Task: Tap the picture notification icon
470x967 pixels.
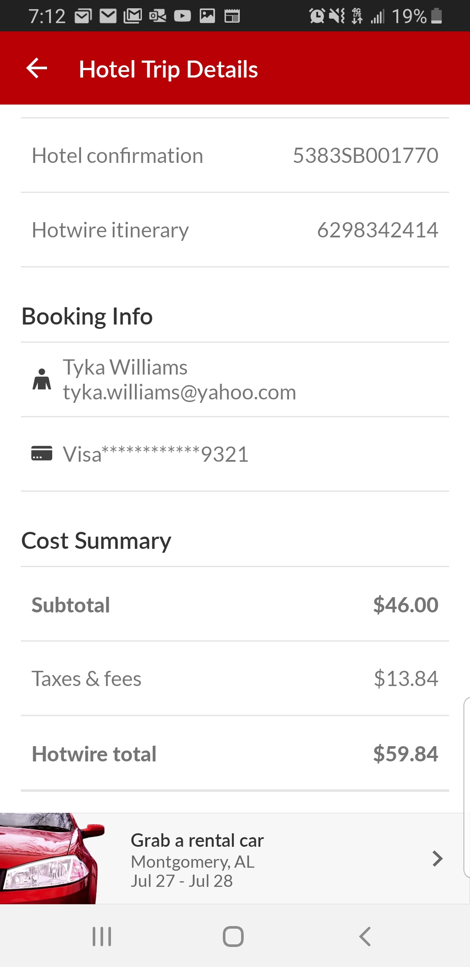Action: pyautogui.click(x=207, y=17)
